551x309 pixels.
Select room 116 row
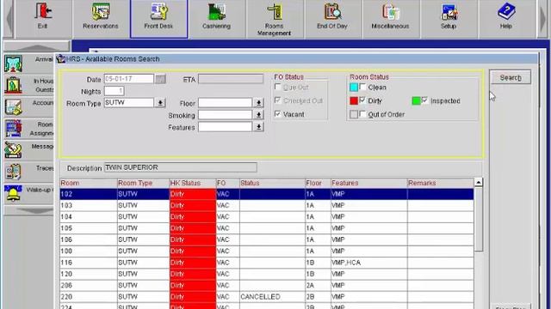tap(267, 263)
